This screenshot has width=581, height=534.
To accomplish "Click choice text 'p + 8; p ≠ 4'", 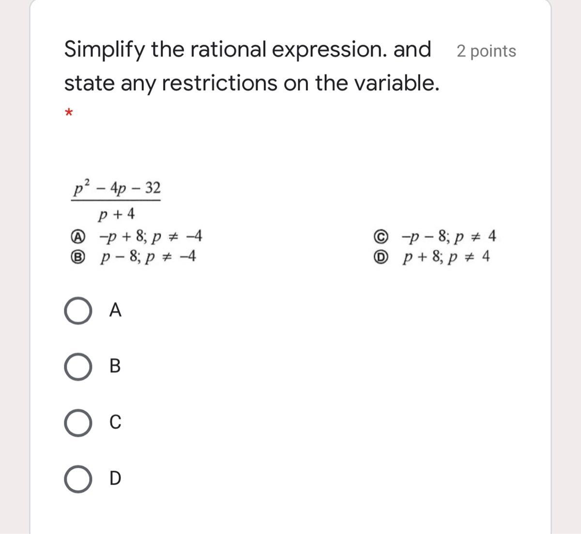I will pyautogui.click(x=446, y=257).
